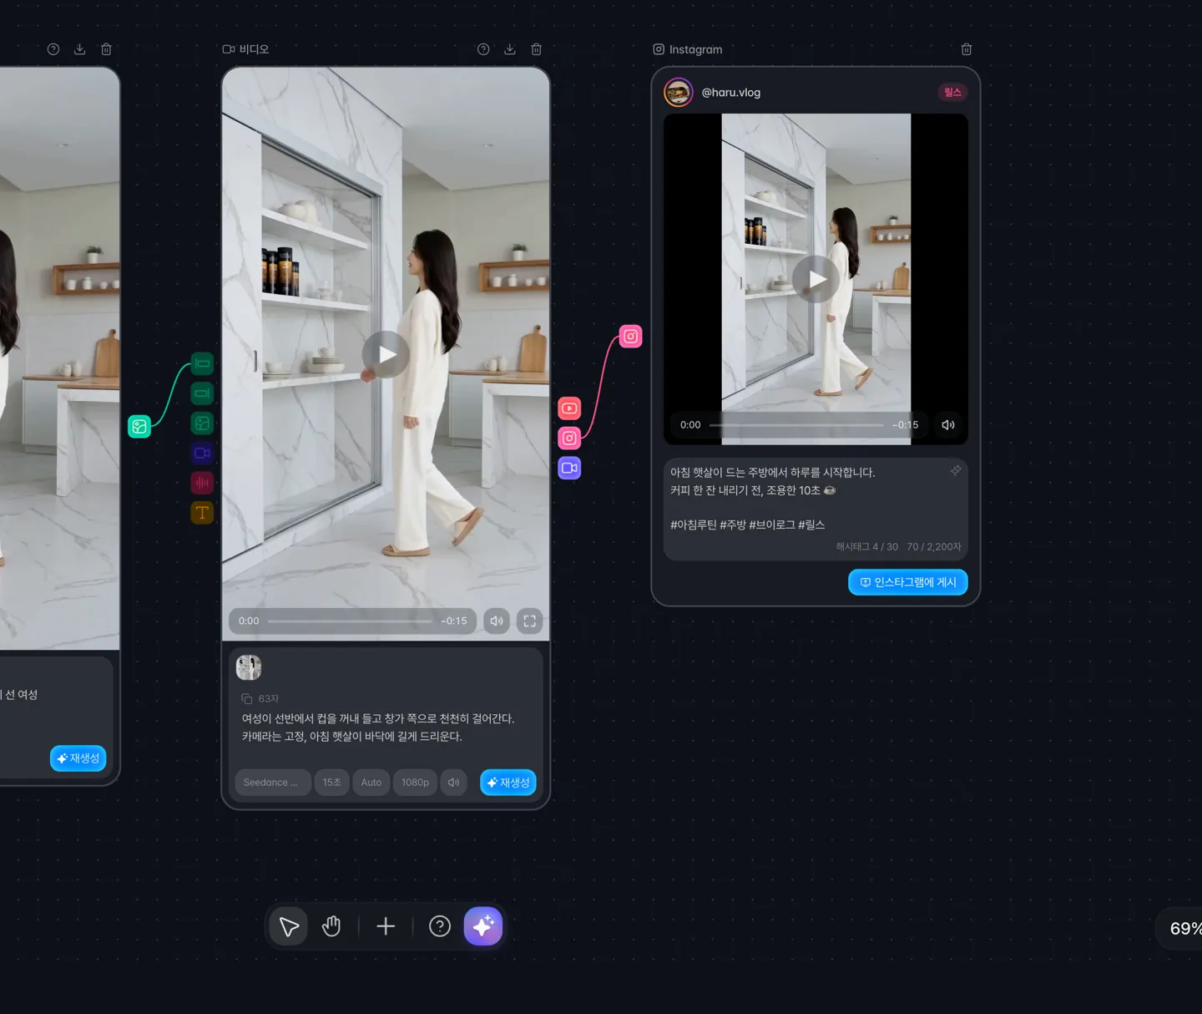Edit the Instagram caption text field
Screen dimensions: 1202x1014
816,509
